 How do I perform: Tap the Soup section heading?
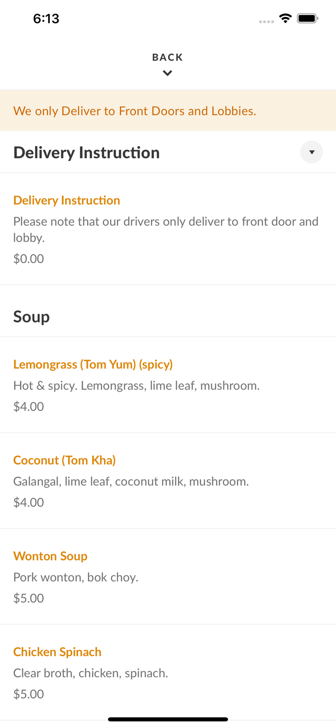(x=32, y=317)
